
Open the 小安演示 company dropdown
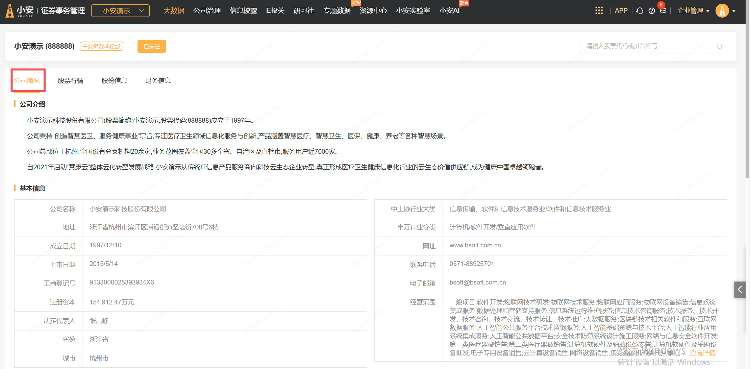coord(120,11)
